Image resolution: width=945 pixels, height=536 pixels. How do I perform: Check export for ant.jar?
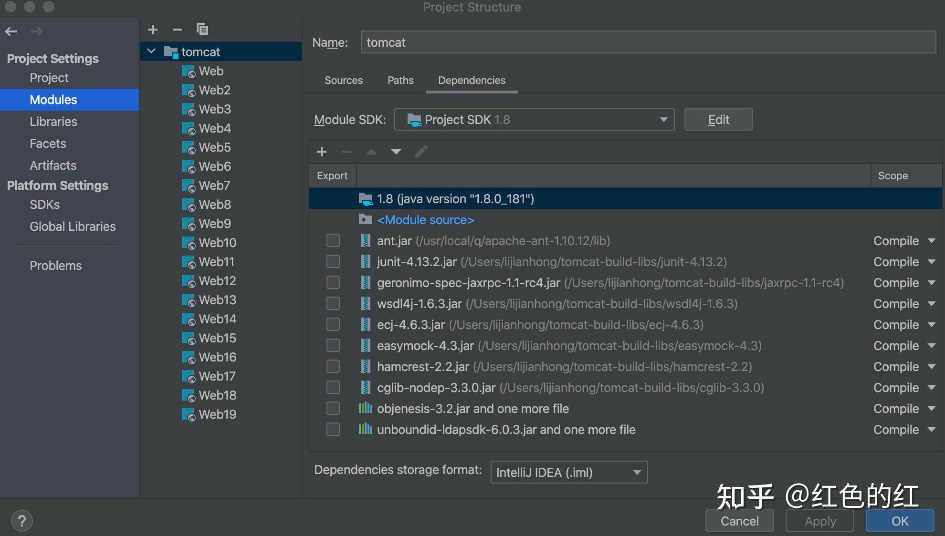333,240
